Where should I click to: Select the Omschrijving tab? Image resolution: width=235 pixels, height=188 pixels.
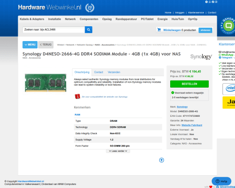tap(82, 72)
